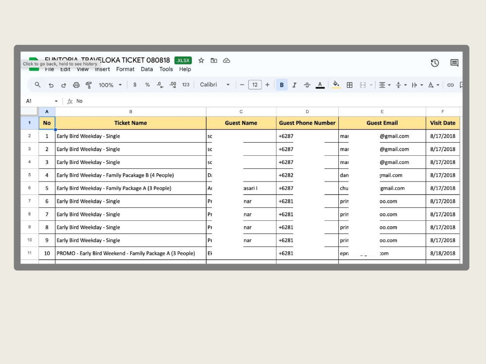
Task: Select the Family Package A (3 People) row 6 cell
Action: click(x=130, y=188)
